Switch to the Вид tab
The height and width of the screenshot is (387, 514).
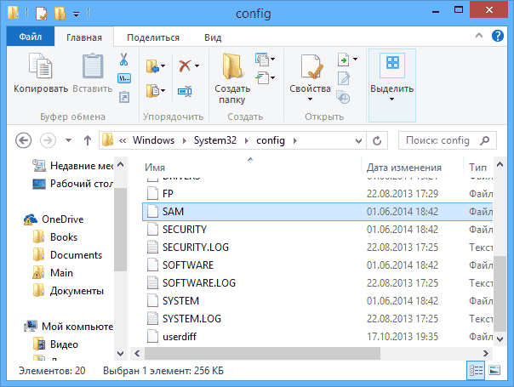[x=213, y=37]
